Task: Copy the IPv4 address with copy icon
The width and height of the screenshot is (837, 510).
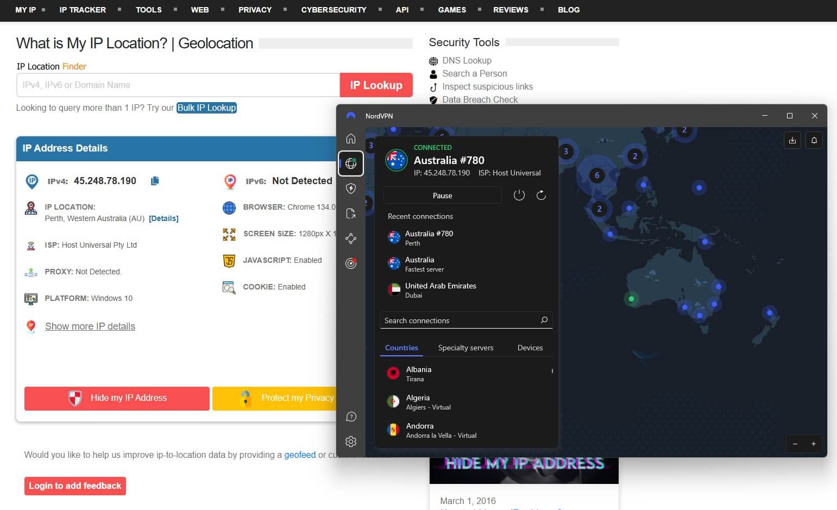Action: 155,181
